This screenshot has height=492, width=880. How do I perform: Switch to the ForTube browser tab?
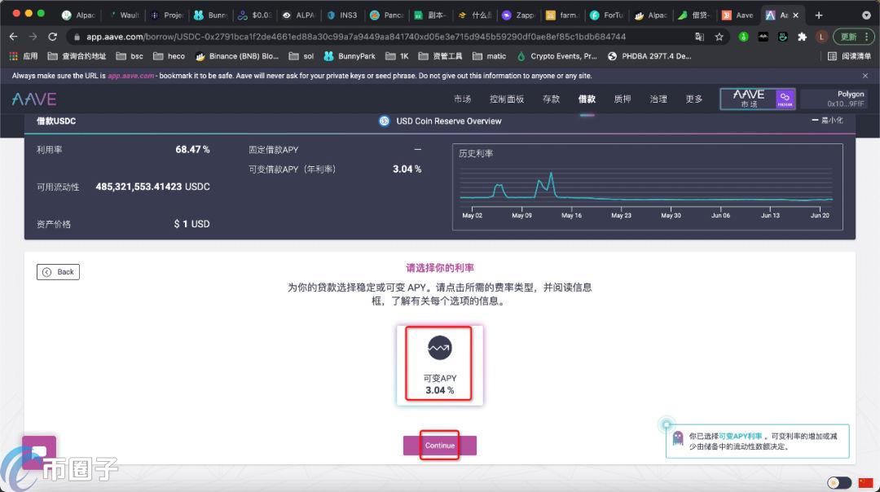point(607,15)
